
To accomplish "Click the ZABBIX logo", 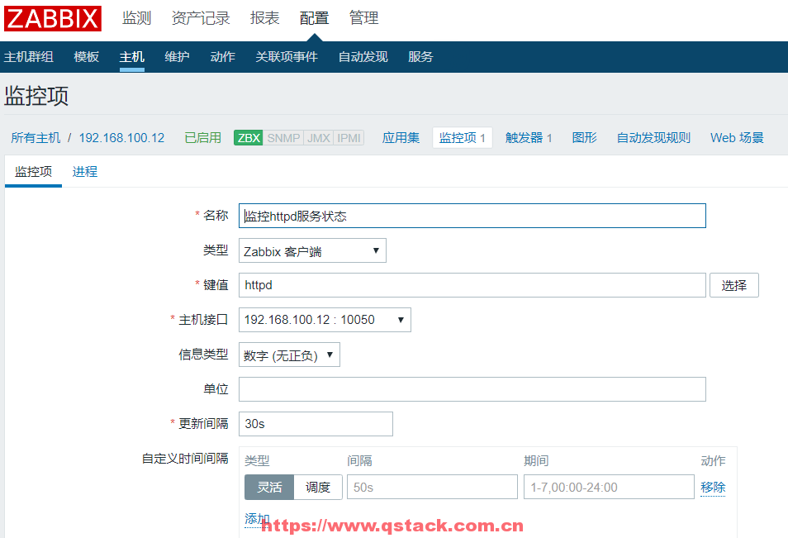I will (x=52, y=18).
